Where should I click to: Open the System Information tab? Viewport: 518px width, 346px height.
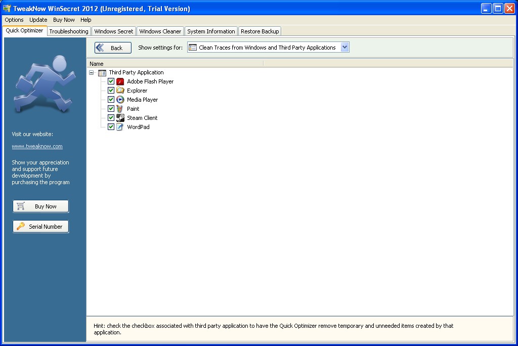click(211, 31)
